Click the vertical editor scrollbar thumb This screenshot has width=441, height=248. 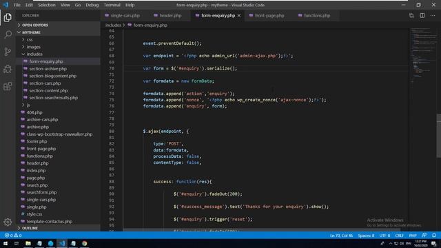(x=438, y=136)
